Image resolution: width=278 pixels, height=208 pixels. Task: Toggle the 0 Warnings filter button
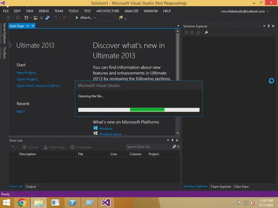[x=54, y=147]
